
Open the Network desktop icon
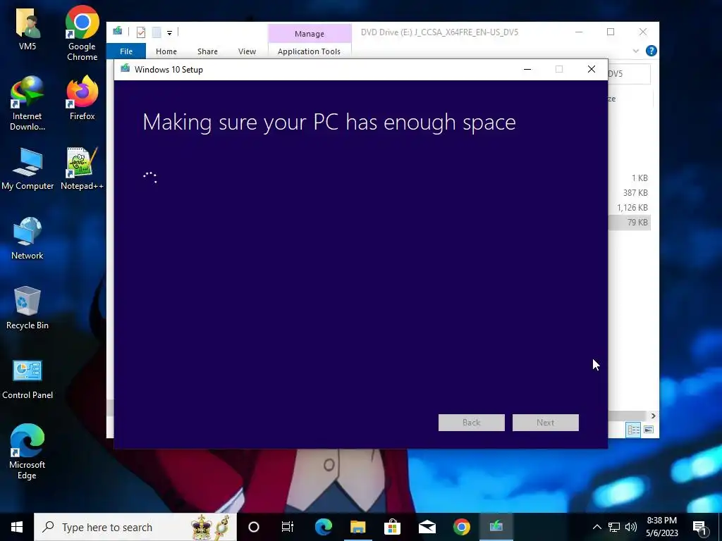click(27, 238)
